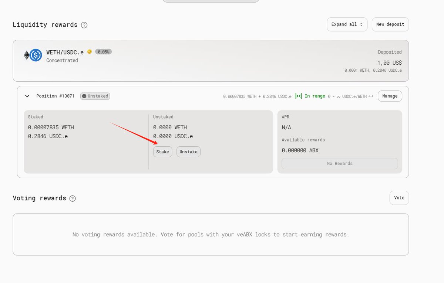Image resolution: width=444 pixels, height=283 pixels.
Task: Click the No Rewards button
Action: pos(340,164)
